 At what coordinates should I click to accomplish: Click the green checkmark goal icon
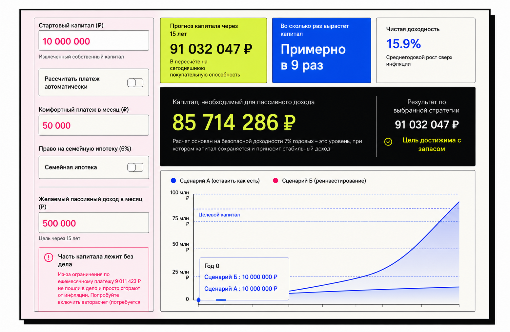(388, 142)
